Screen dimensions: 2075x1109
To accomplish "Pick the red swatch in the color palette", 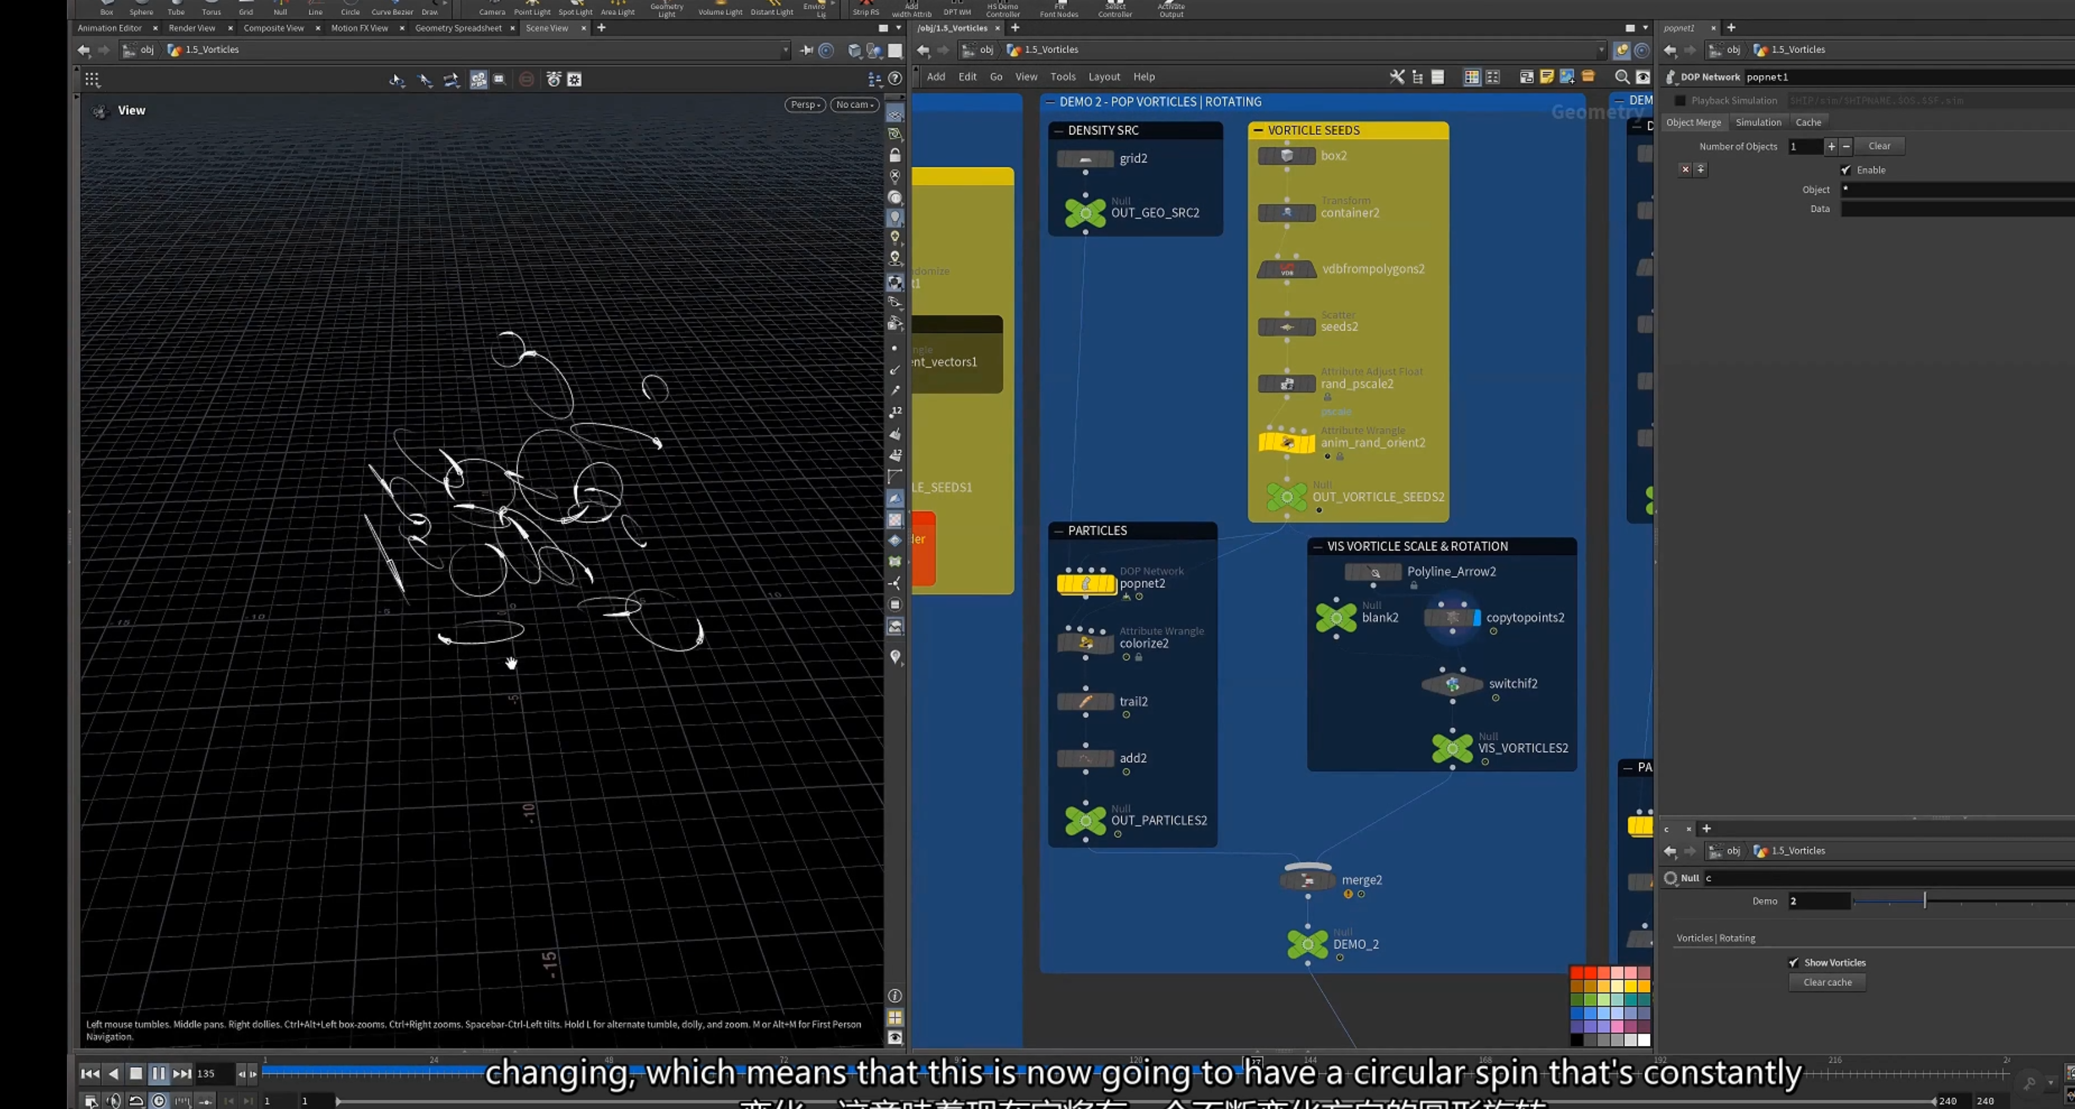I will [1577, 972].
